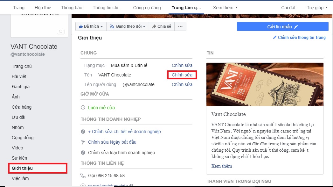The image size is (333, 187).
Task: Click Chỉnh sửa loại hình doanh nghiệp
Action: 121,153
